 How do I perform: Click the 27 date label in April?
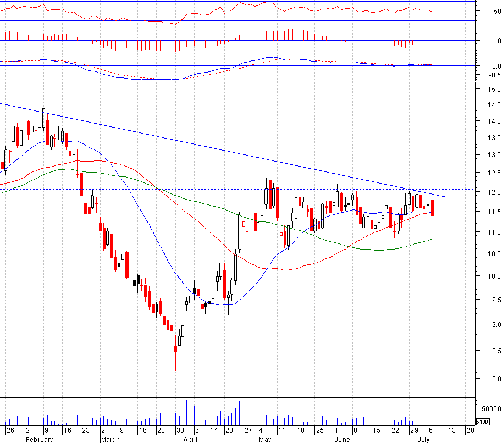pyautogui.click(x=248, y=430)
